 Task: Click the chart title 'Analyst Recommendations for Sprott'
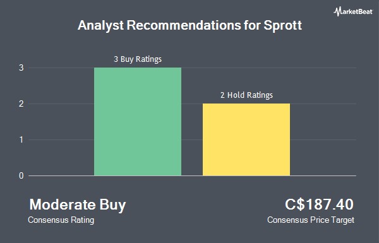click(x=189, y=25)
